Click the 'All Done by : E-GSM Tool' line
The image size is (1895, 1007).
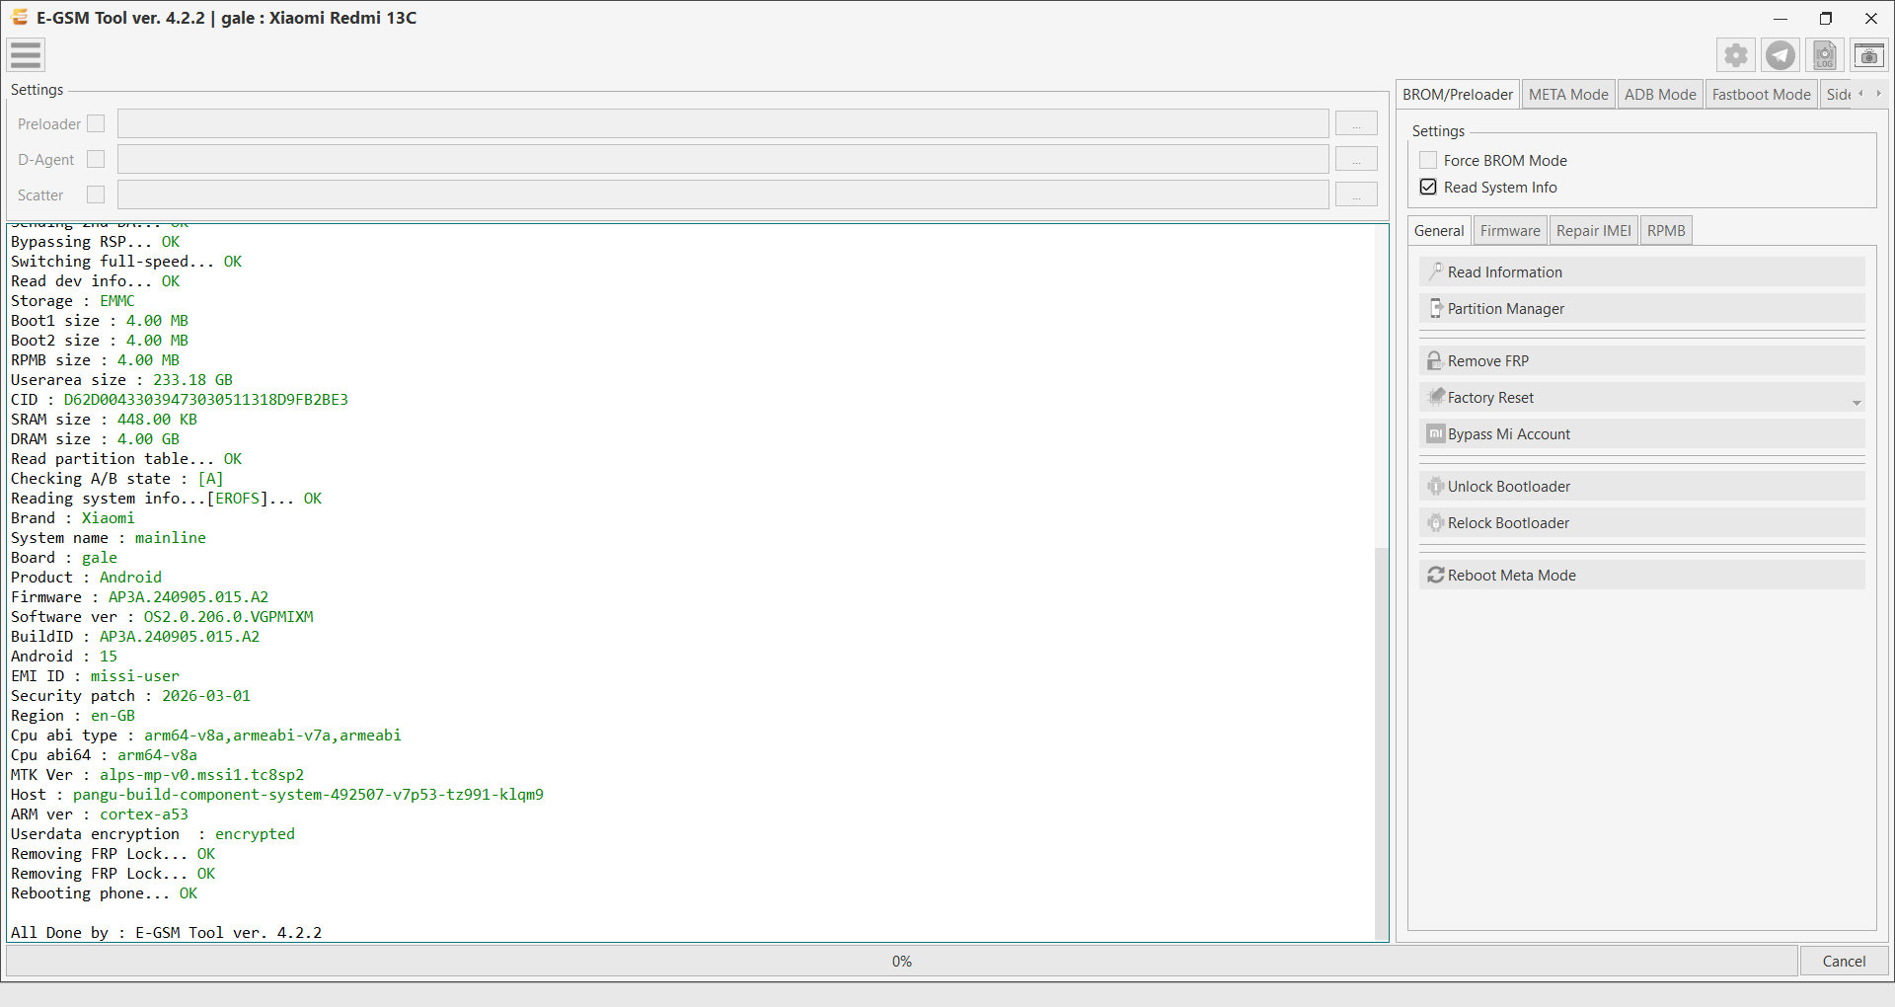166,932
